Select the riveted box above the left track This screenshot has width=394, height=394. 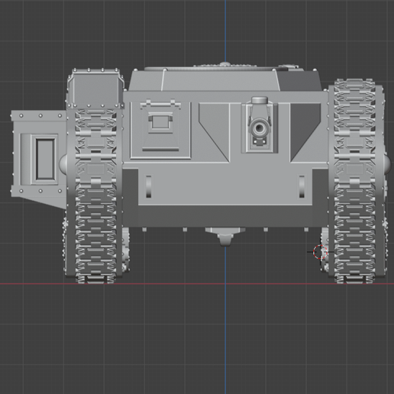(95, 88)
